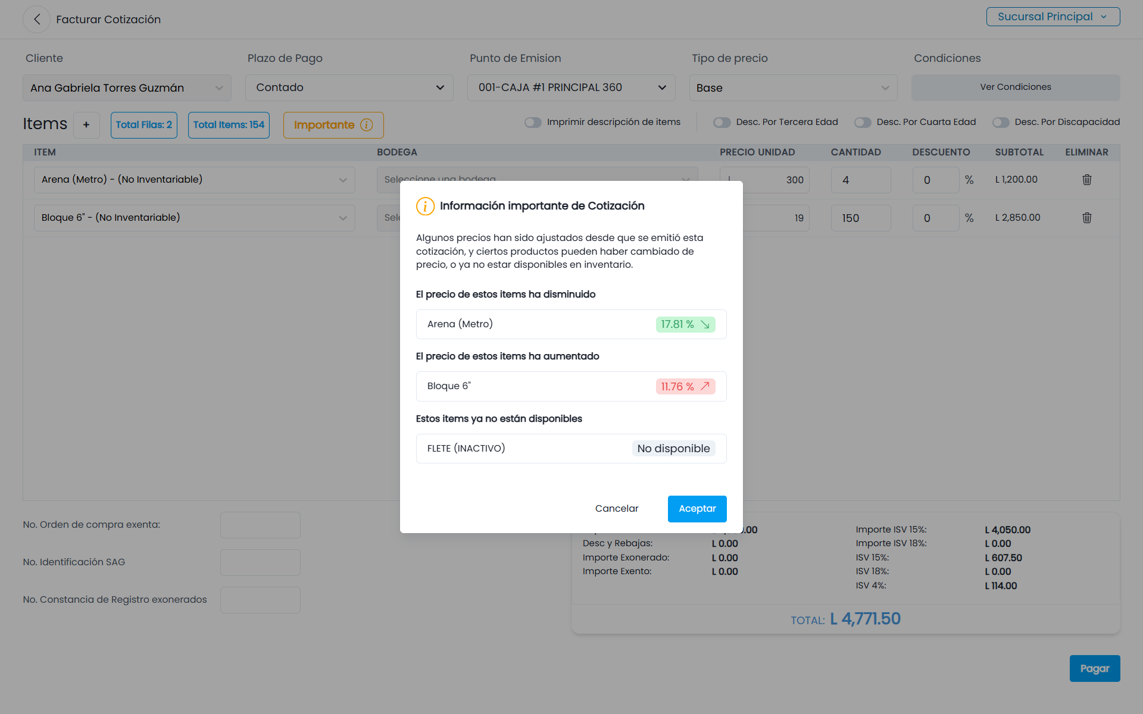Click the Pagar button
This screenshot has height=714, width=1143.
pos(1094,669)
